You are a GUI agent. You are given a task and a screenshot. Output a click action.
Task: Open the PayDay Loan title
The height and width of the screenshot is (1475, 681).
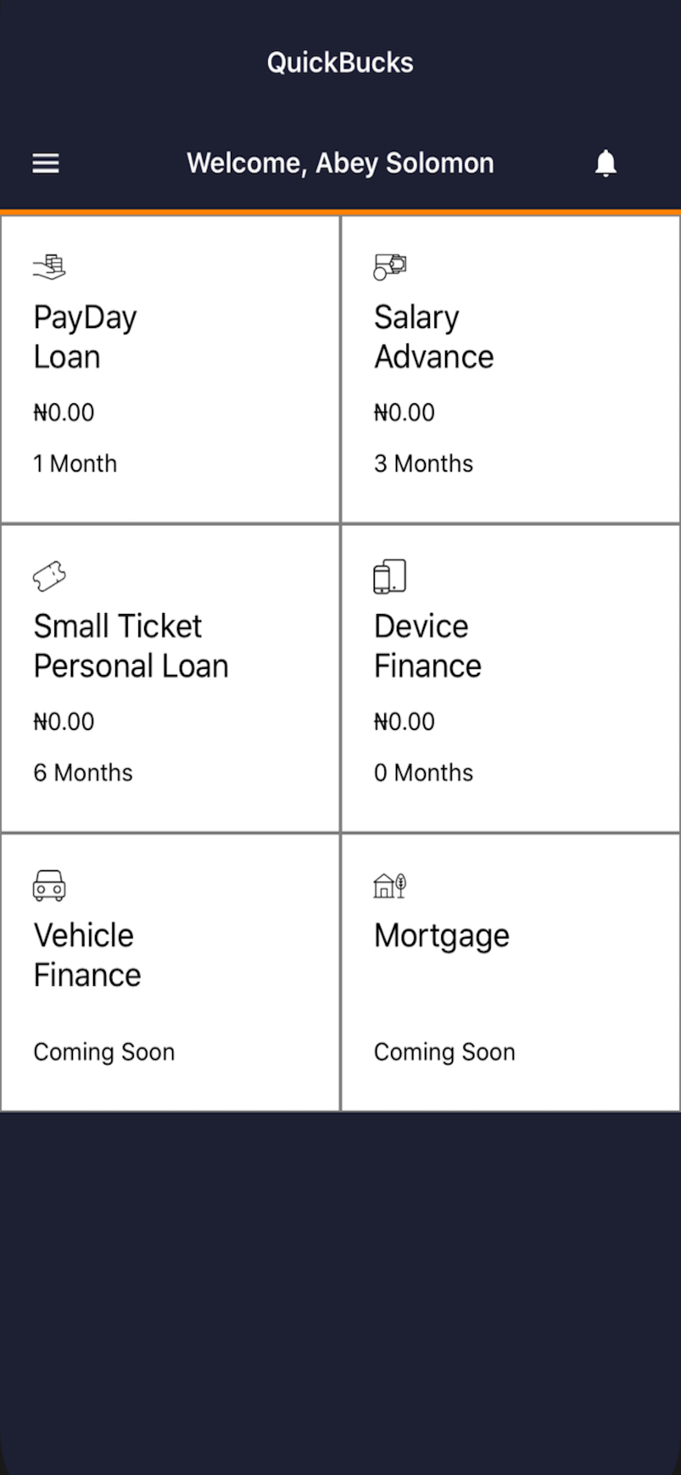pyautogui.click(x=84, y=337)
